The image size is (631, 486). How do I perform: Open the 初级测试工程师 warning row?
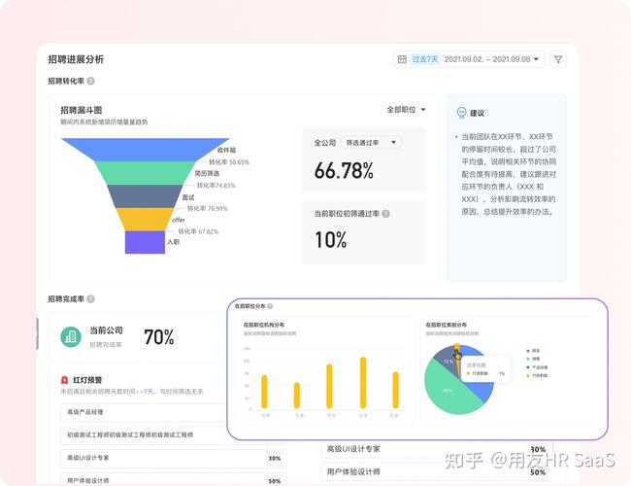click(x=145, y=434)
